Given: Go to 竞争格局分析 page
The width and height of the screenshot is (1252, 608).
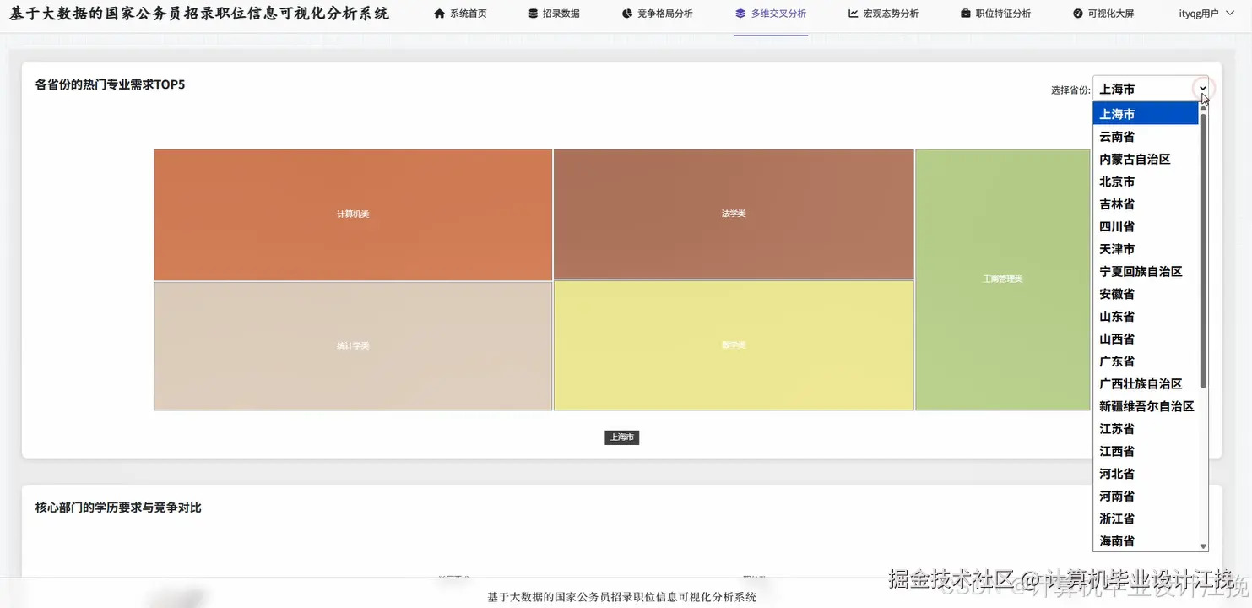Looking at the screenshot, I should (658, 14).
